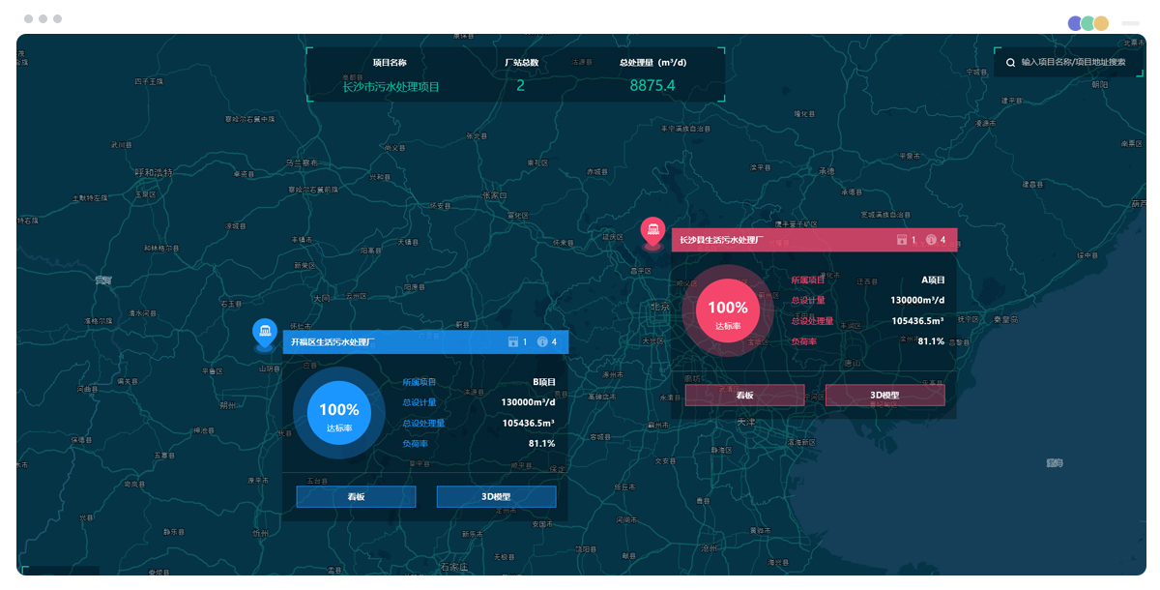
Task: Open 3D模型 for 长沙县生活污水处理厂
Action: 884,395
